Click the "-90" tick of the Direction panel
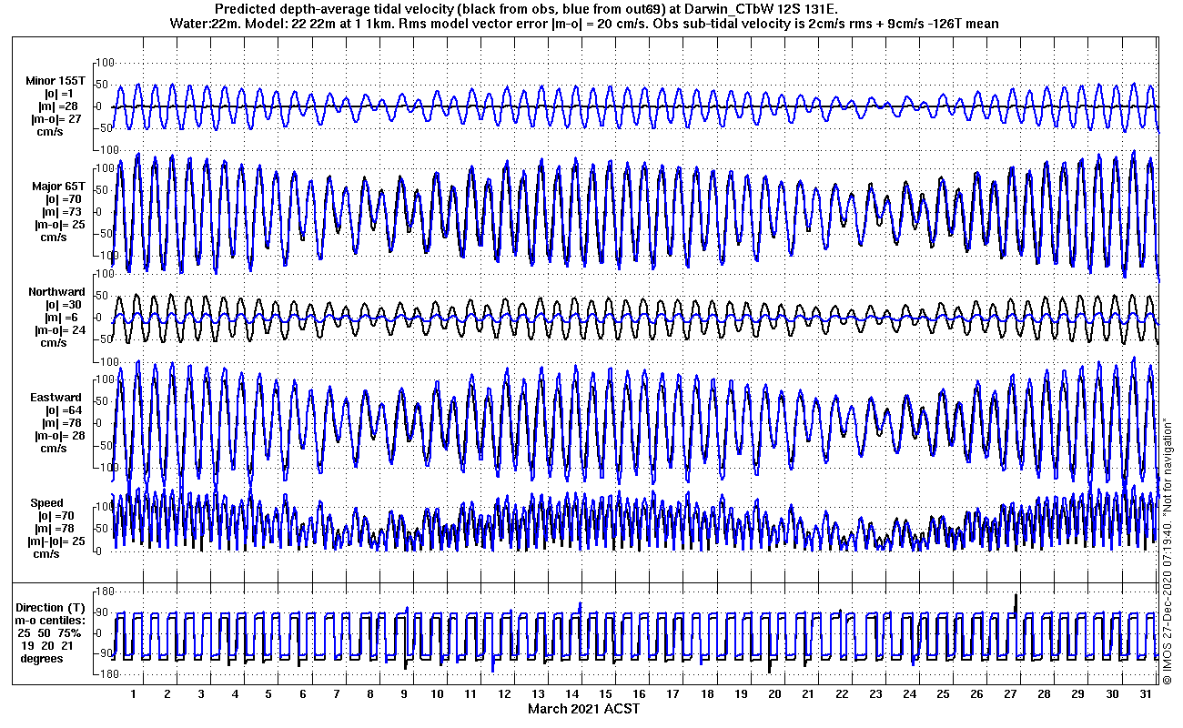Image resolution: width=1183 pixels, height=728 pixels. coord(103,653)
